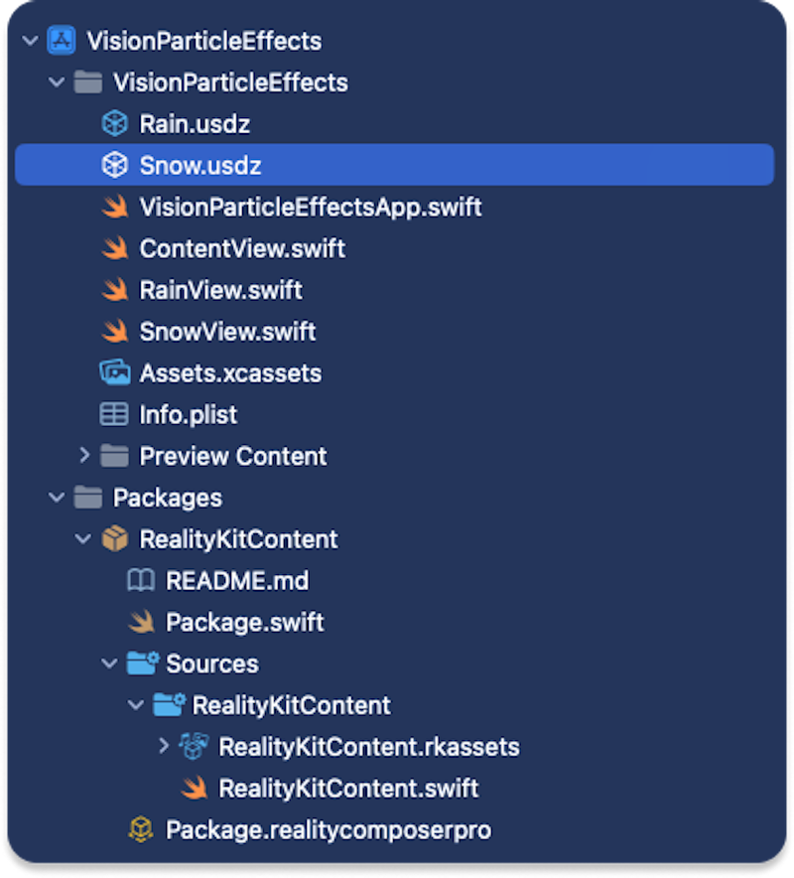
Task: Expand the Preview Content folder
Action: [x=83, y=456]
